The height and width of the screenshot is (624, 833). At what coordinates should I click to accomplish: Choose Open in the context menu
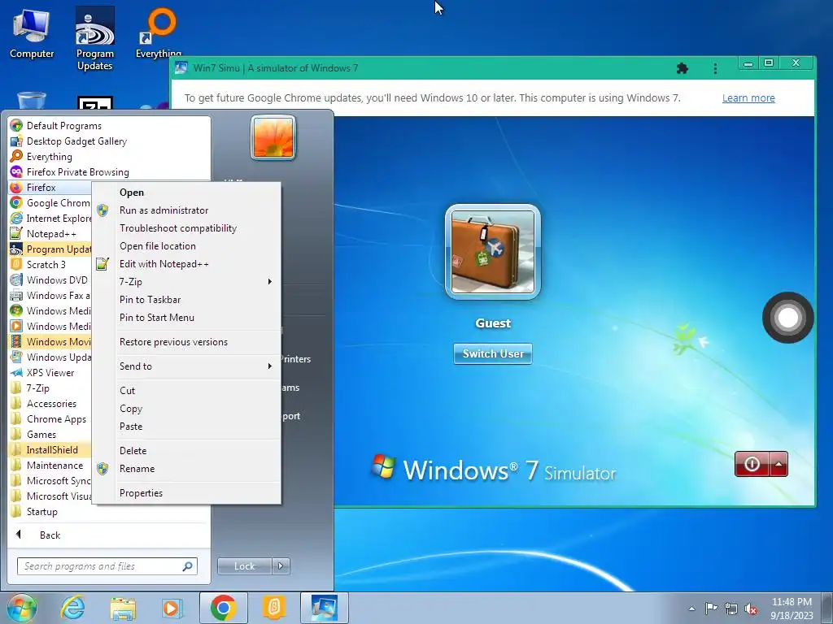[187, 192]
